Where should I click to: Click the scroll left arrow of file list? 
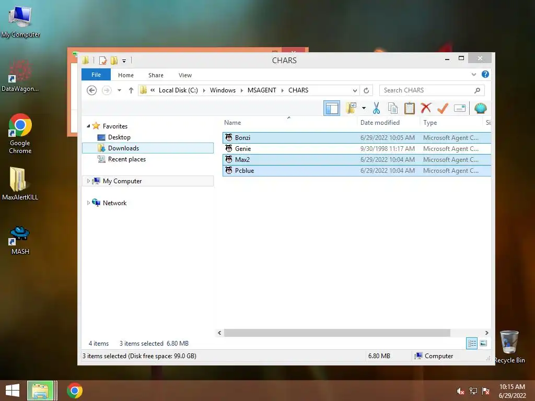click(219, 333)
